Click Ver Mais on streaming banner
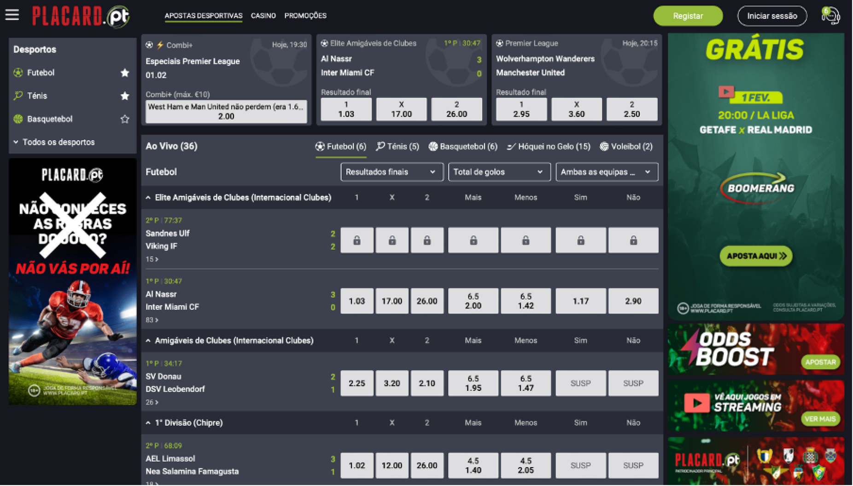The image size is (853, 486). click(821, 419)
